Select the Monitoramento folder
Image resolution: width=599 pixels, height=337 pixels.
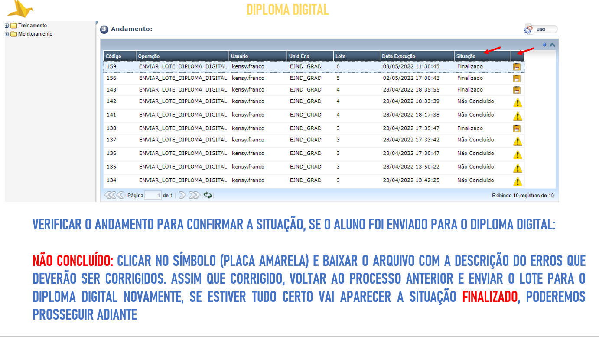click(x=31, y=34)
